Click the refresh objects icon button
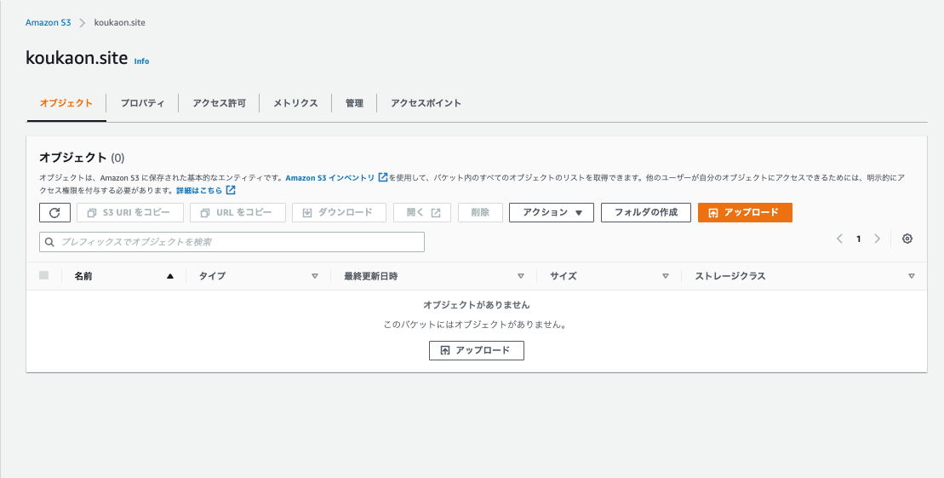Viewport: 944px width, 478px height. click(54, 212)
